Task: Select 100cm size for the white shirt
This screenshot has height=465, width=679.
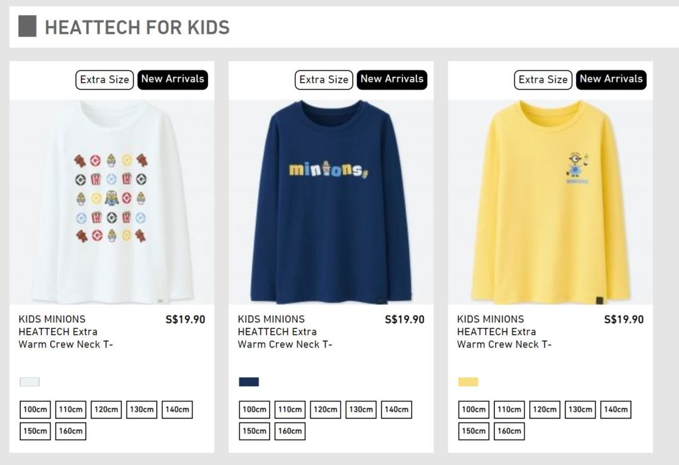Action: (x=35, y=410)
